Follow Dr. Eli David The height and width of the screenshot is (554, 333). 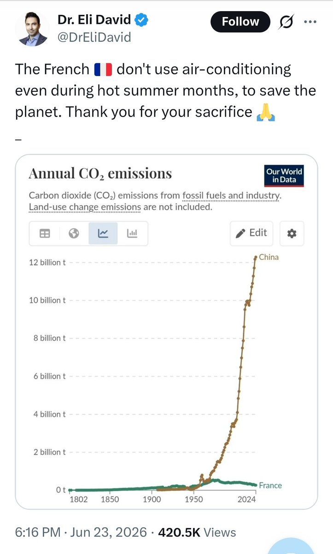coord(240,22)
